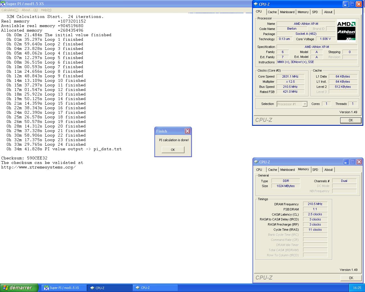
Task: Minimize the top CPU-Z window
Action: pyautogui.click(x=346, y=4)
